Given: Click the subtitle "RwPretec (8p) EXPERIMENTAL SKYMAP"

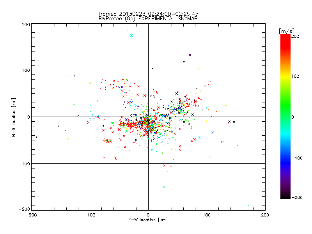Looking at the screenshot, I should 148,18.
